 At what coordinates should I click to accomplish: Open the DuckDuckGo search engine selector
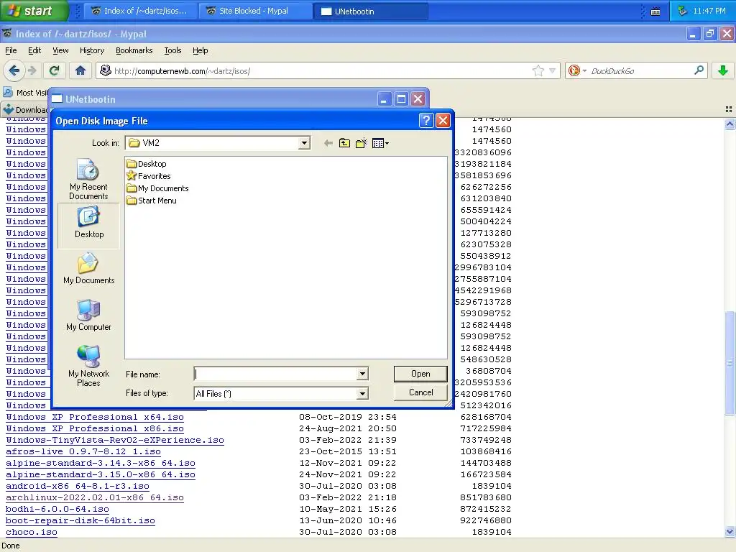coord(577,71)
